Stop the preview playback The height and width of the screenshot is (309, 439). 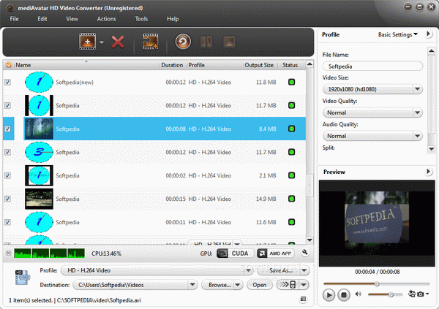(x=344, y=294)
